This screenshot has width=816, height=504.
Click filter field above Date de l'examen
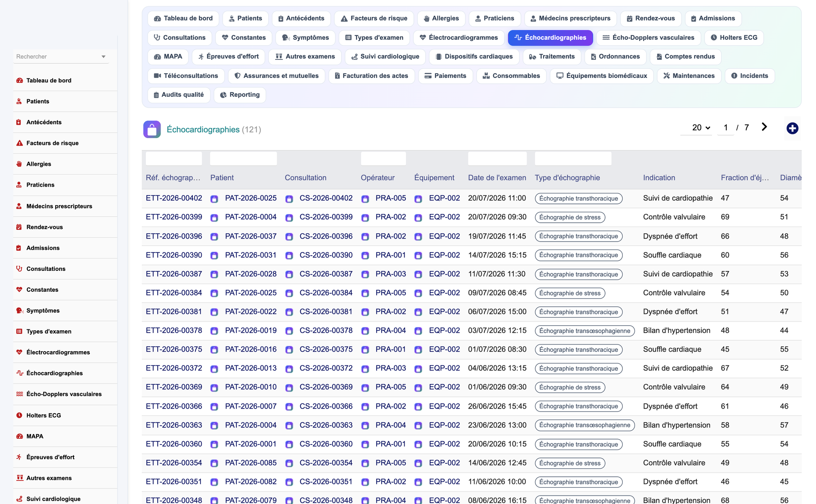pos(497,159)
